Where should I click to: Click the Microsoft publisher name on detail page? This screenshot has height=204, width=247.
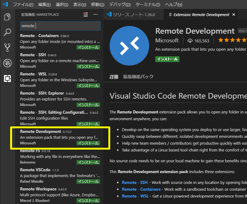point(167,40)
